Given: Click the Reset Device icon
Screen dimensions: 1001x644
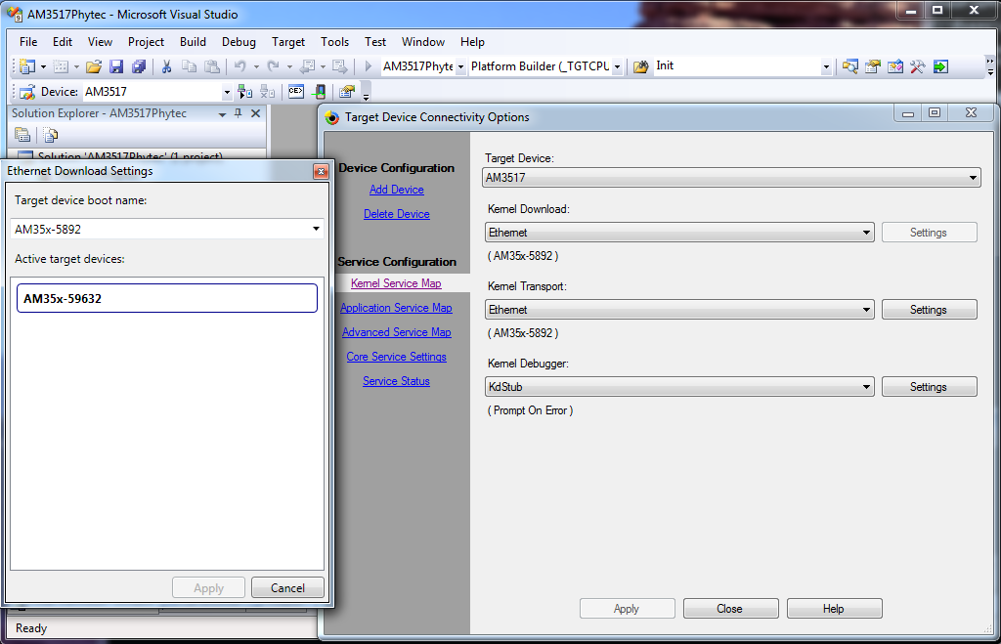Looking at the screenshot, I should coord(319,92).
